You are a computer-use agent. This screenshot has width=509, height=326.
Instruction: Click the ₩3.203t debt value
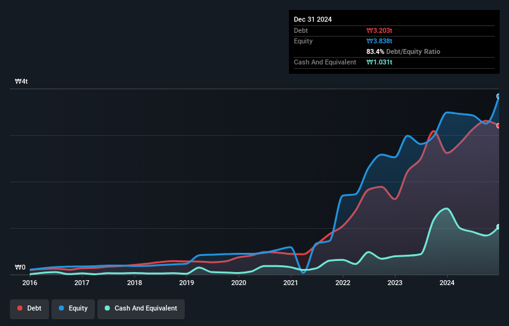(379, 30)
